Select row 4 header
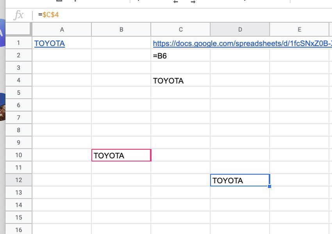This screenshot has height=234, width=332. (19, 80)
